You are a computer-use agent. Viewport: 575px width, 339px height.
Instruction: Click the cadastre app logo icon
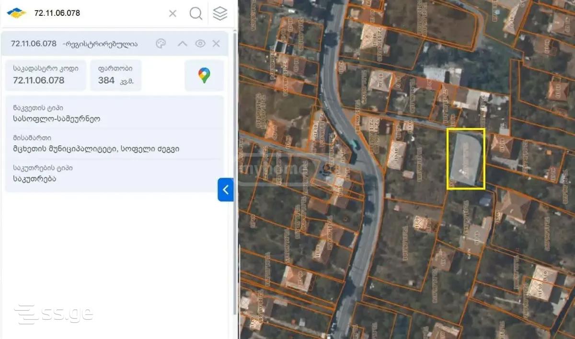(16, 13)
